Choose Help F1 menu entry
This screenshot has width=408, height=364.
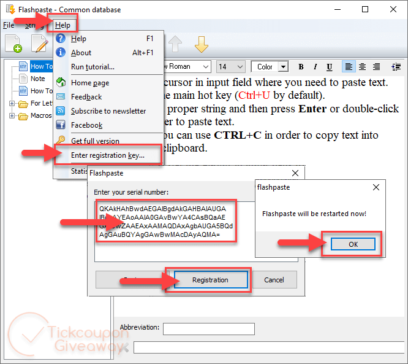(x=108, y=39)
